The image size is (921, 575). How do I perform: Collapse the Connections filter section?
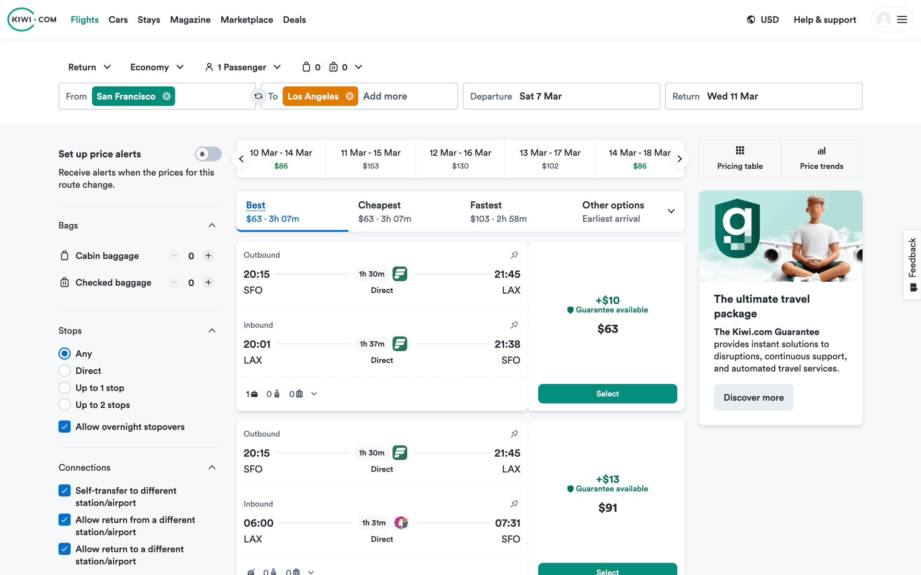click(212, 468)
